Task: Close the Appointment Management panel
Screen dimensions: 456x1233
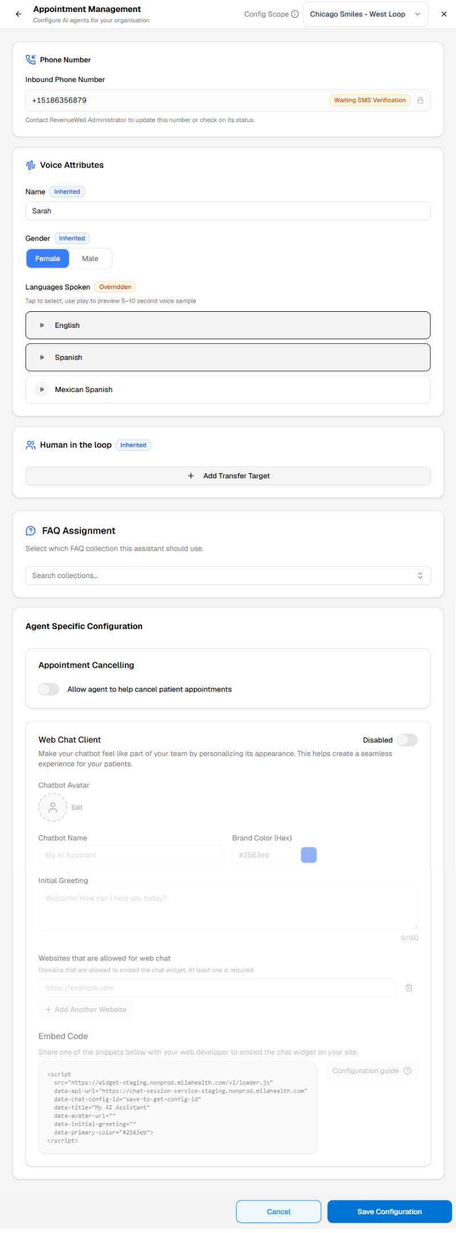Action: point(444,14)
